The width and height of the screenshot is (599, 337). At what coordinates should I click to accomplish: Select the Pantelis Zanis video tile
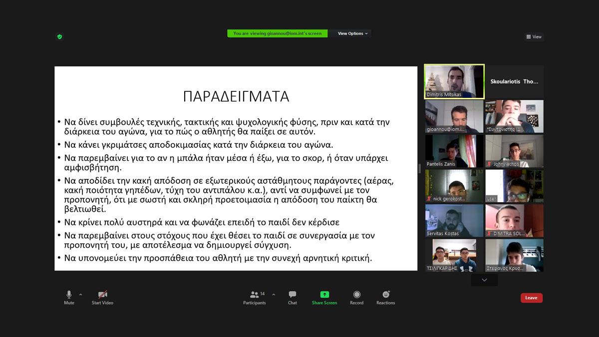pyautogui.click(x=454, y=151)
